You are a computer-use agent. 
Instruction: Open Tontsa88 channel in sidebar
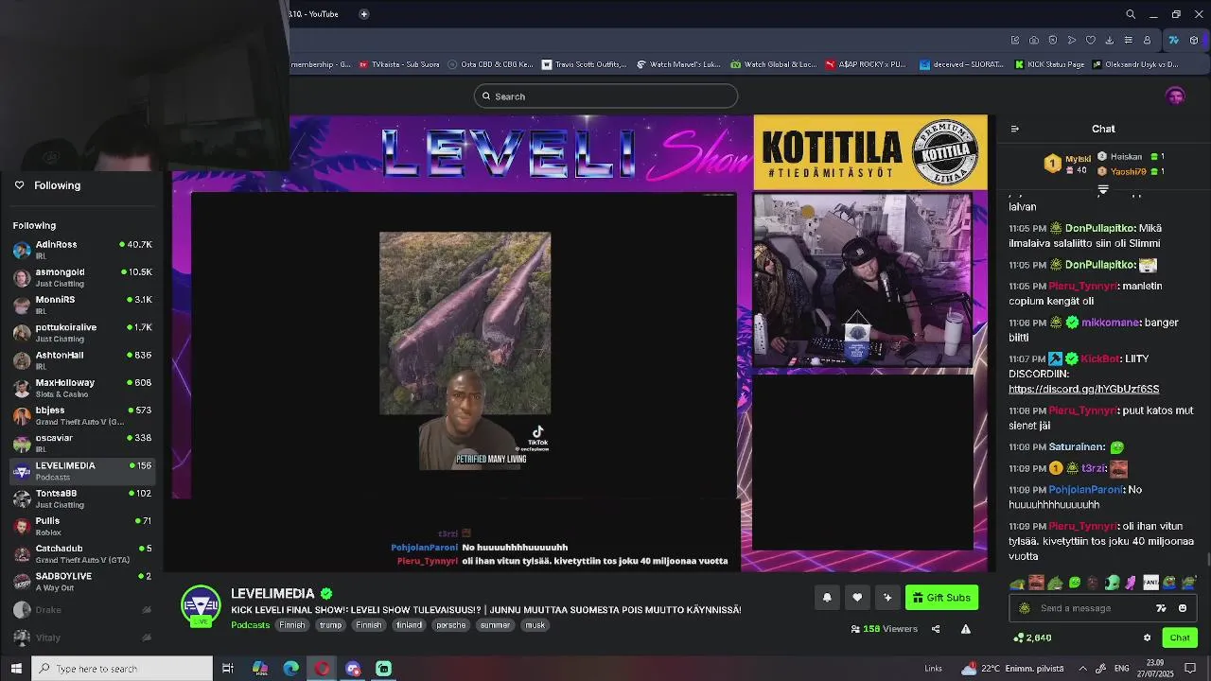click(83, 498)
